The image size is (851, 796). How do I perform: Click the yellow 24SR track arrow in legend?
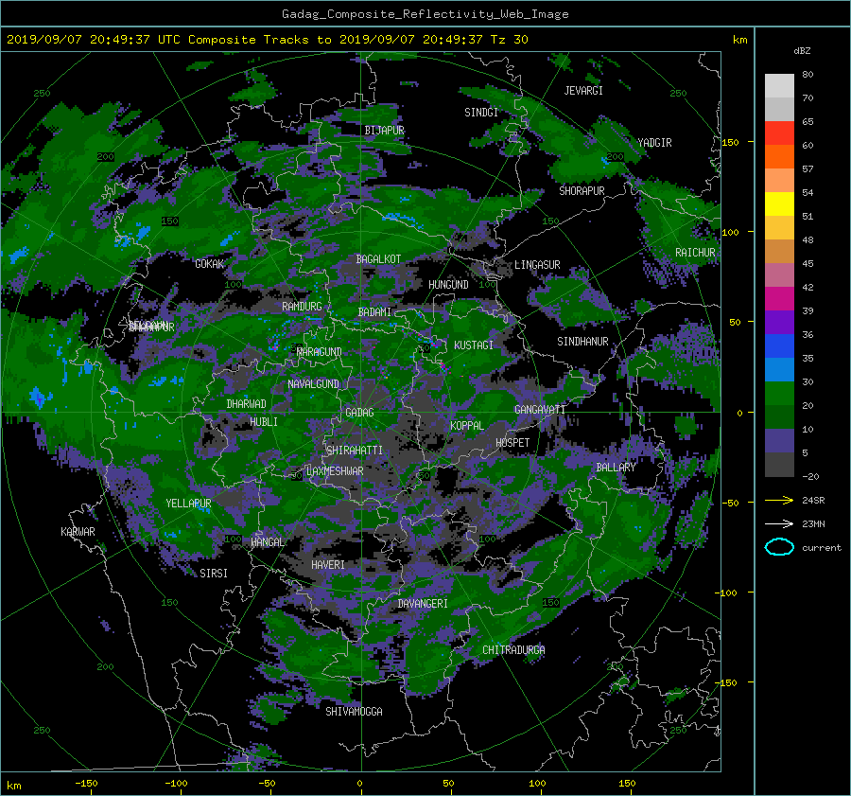pos(779,501)
